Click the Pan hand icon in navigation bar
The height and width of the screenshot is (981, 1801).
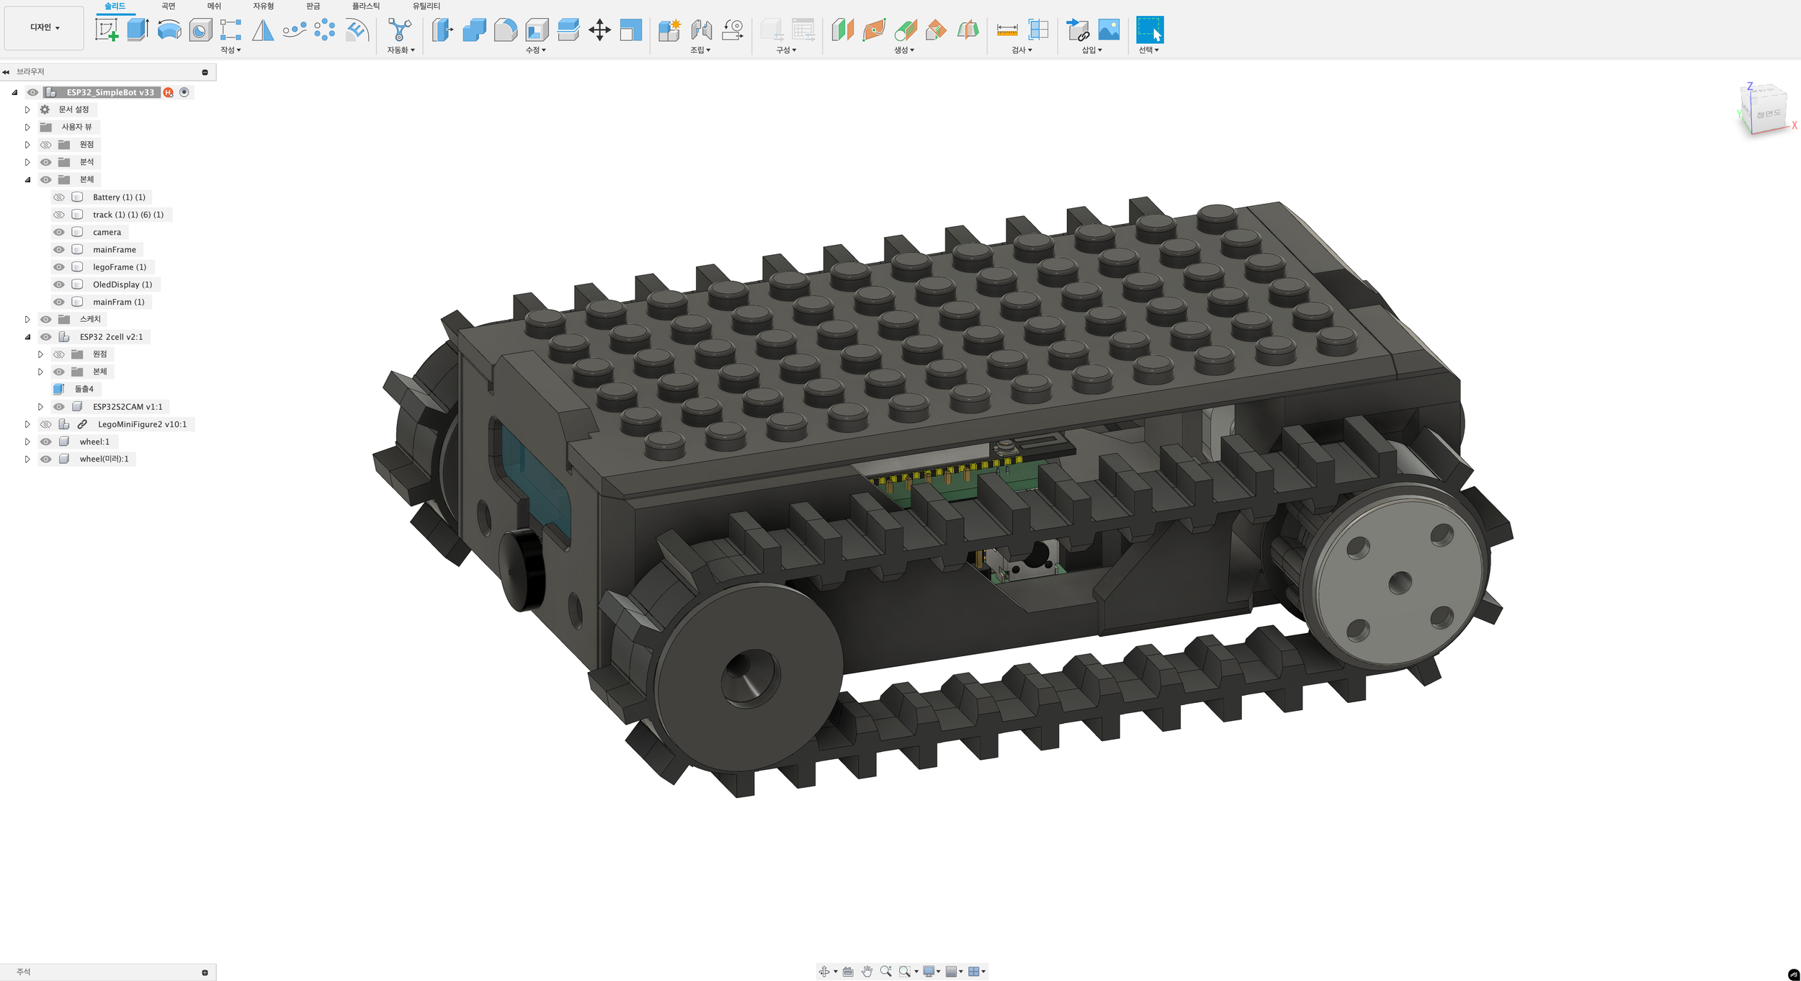click(x=867, y=972)
